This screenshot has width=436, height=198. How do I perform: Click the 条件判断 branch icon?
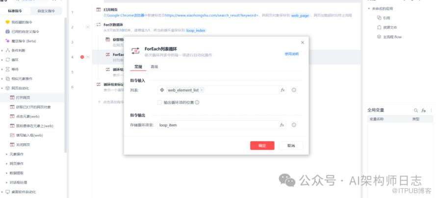7,50
